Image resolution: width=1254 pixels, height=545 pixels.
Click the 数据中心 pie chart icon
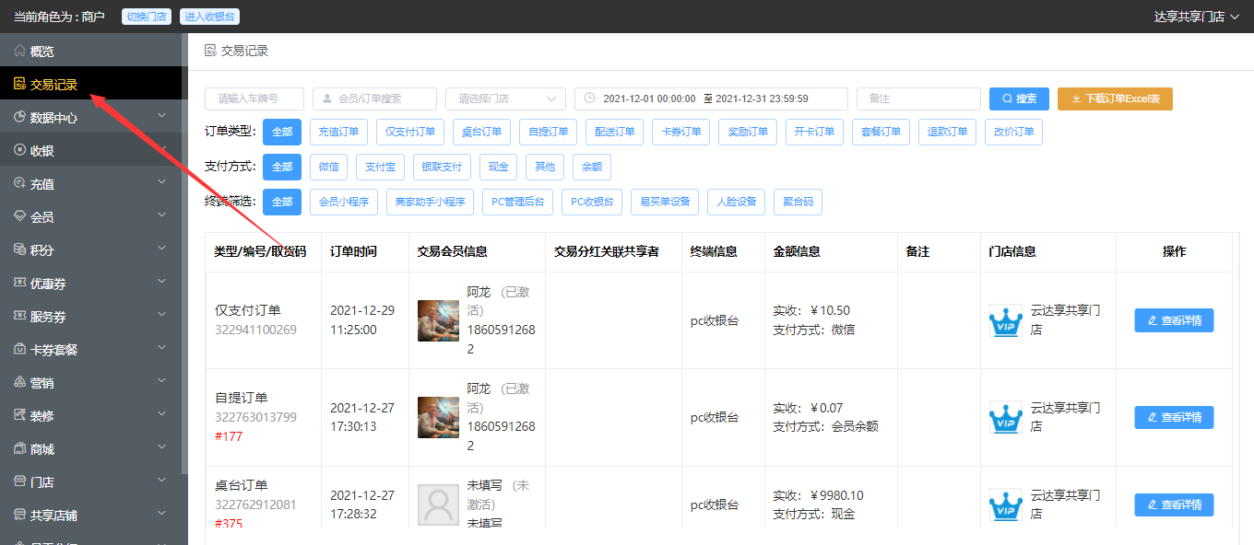pos(19,117)
